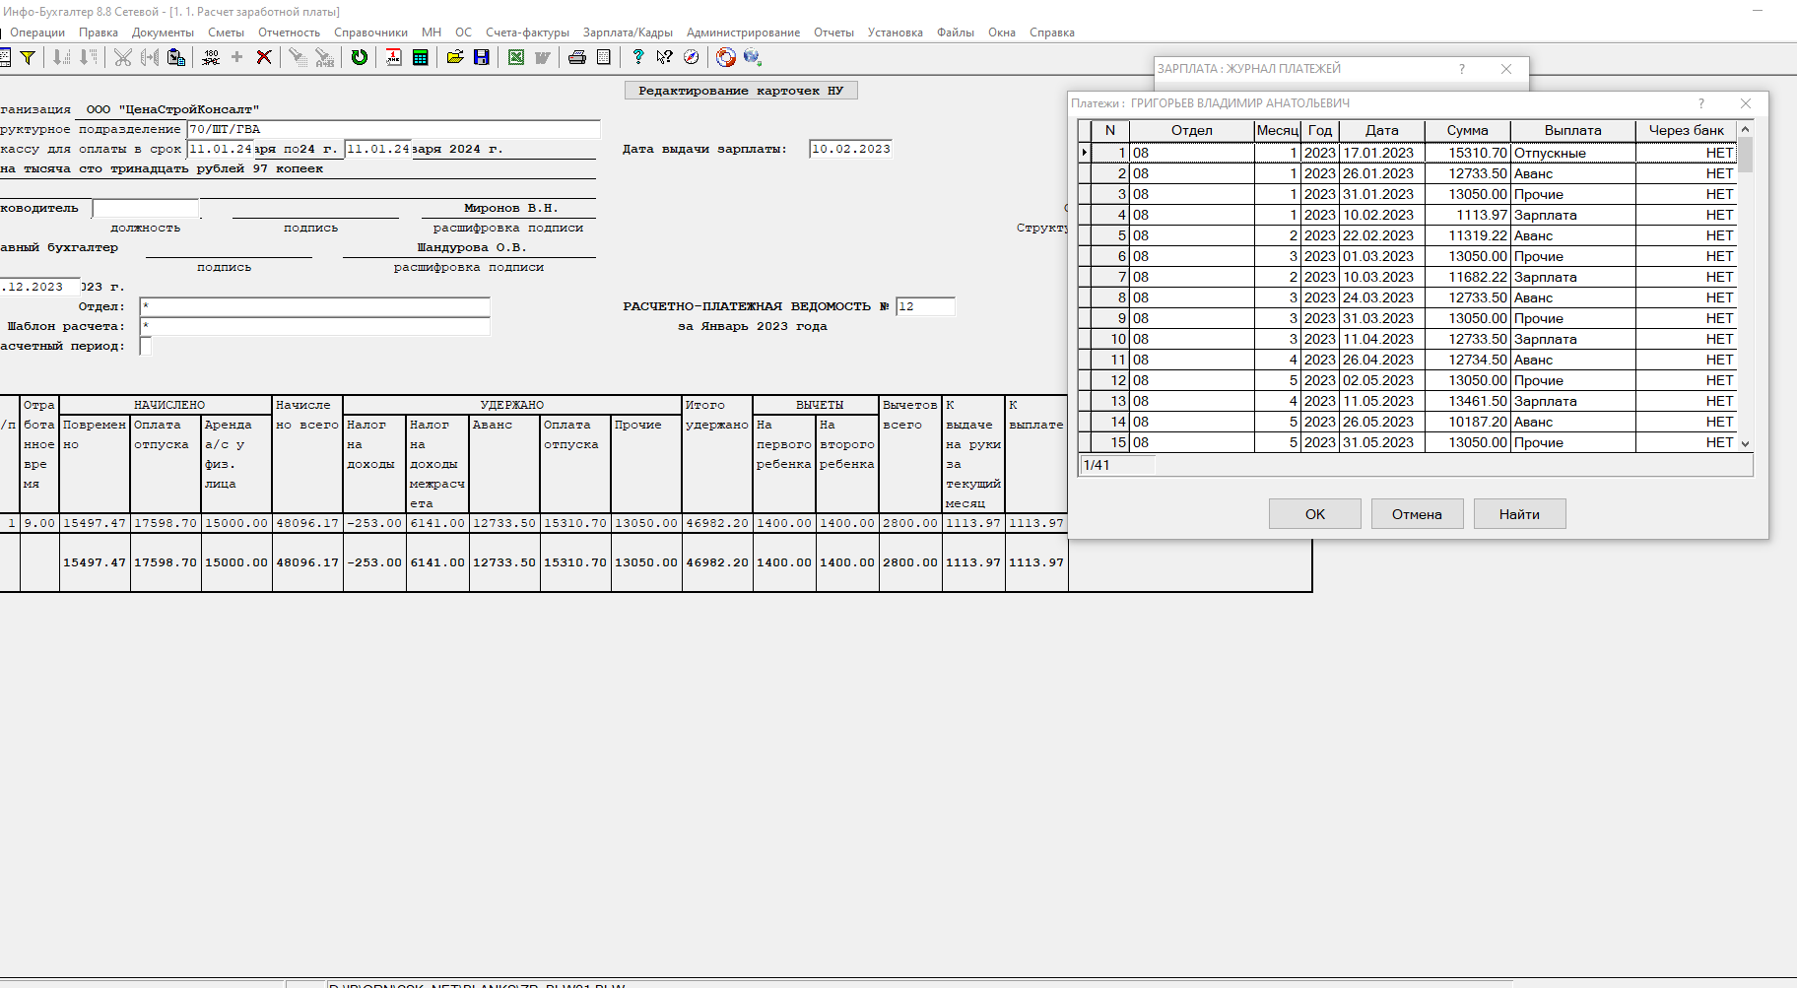Click the Шаблон расчета input field

[x=314, y=326]
